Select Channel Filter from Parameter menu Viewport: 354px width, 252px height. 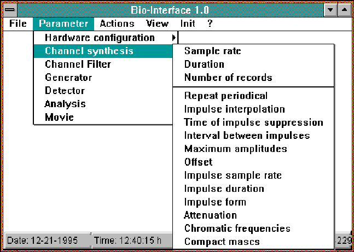78,65
